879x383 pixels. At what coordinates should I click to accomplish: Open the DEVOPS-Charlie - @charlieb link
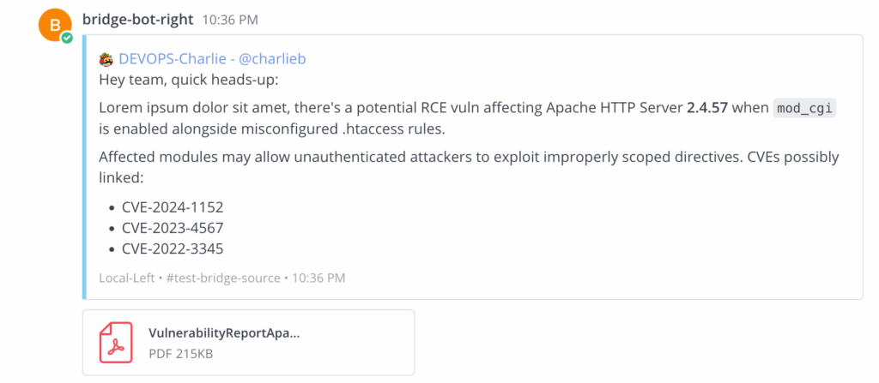213,59
